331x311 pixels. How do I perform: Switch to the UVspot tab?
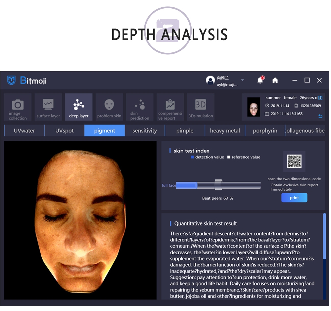(x=65, y=131)
